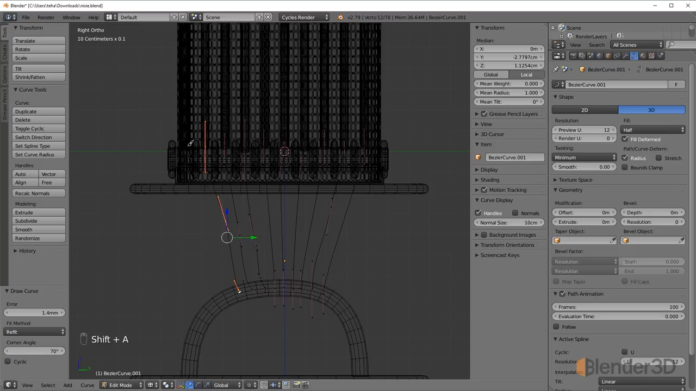Open the Edit Mode selector dropdown
This screenshot has height=391, width=696.
(121, 385)
